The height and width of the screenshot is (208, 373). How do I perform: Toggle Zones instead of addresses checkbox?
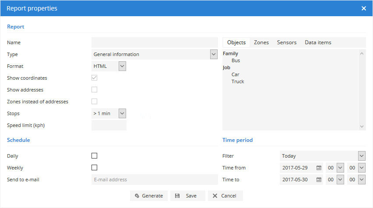(x=94, y=102)
